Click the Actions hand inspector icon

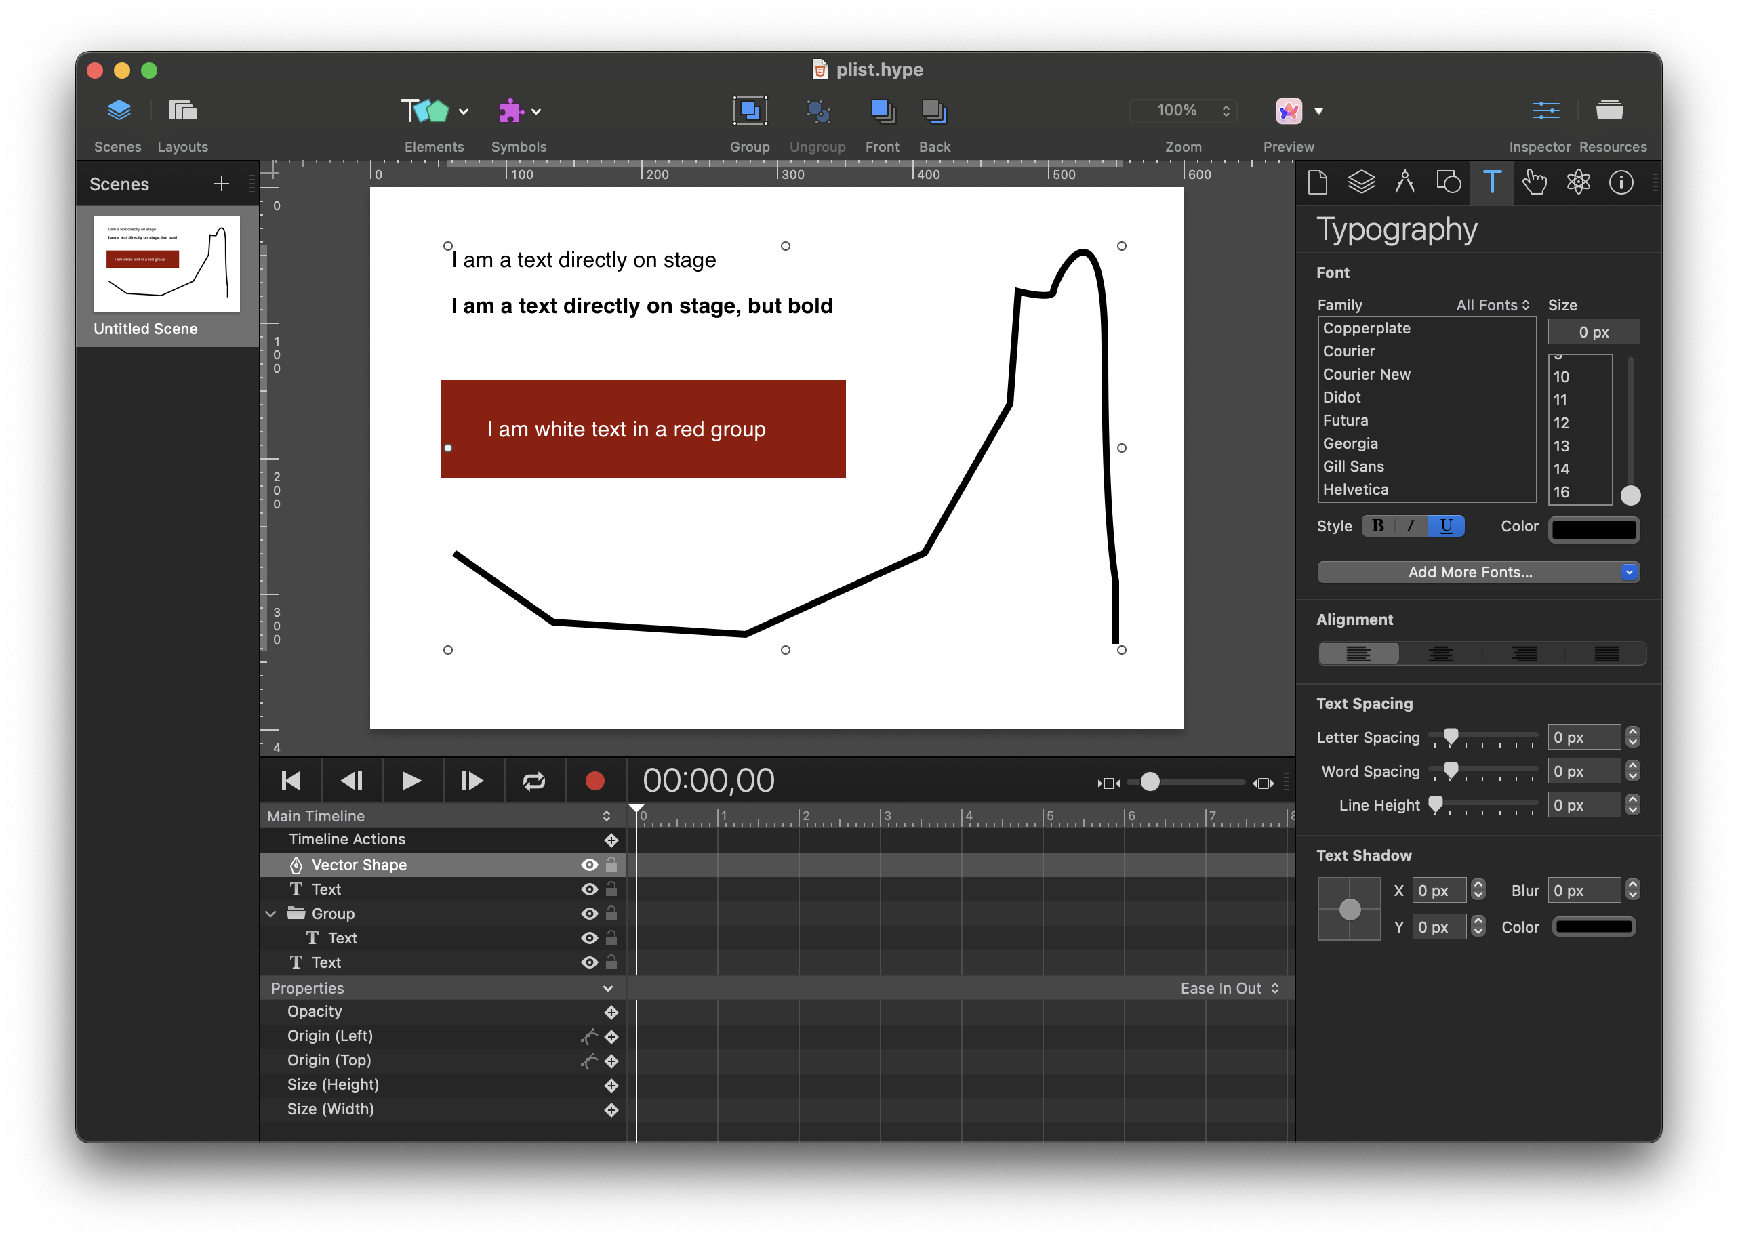point(1534,182)
